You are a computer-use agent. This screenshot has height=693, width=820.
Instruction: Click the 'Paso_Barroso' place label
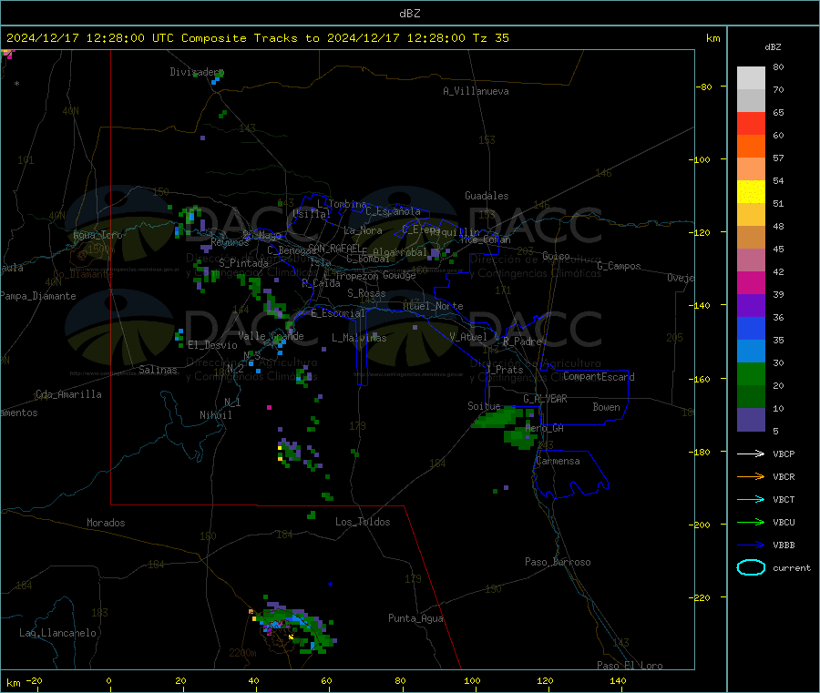[558, 562]
